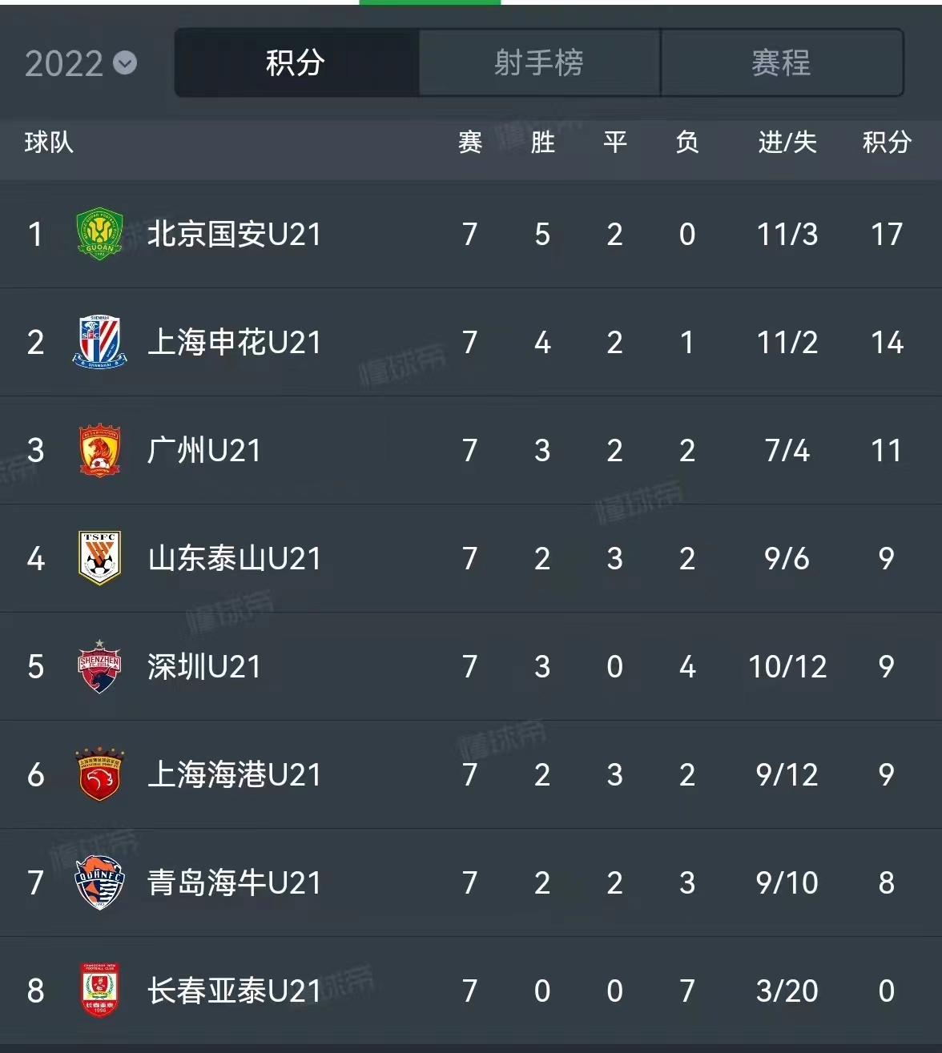Open the 北京国安U21 team name link
Viewport: 942px width, 1053px height.
click(x=235, y=235)
